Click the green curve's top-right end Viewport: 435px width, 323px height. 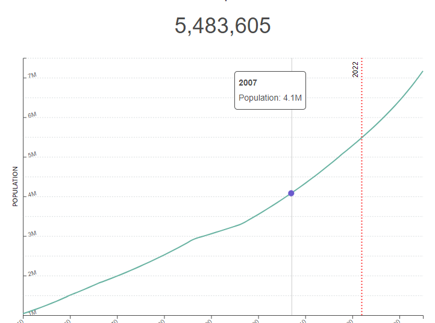coord(422,71)
